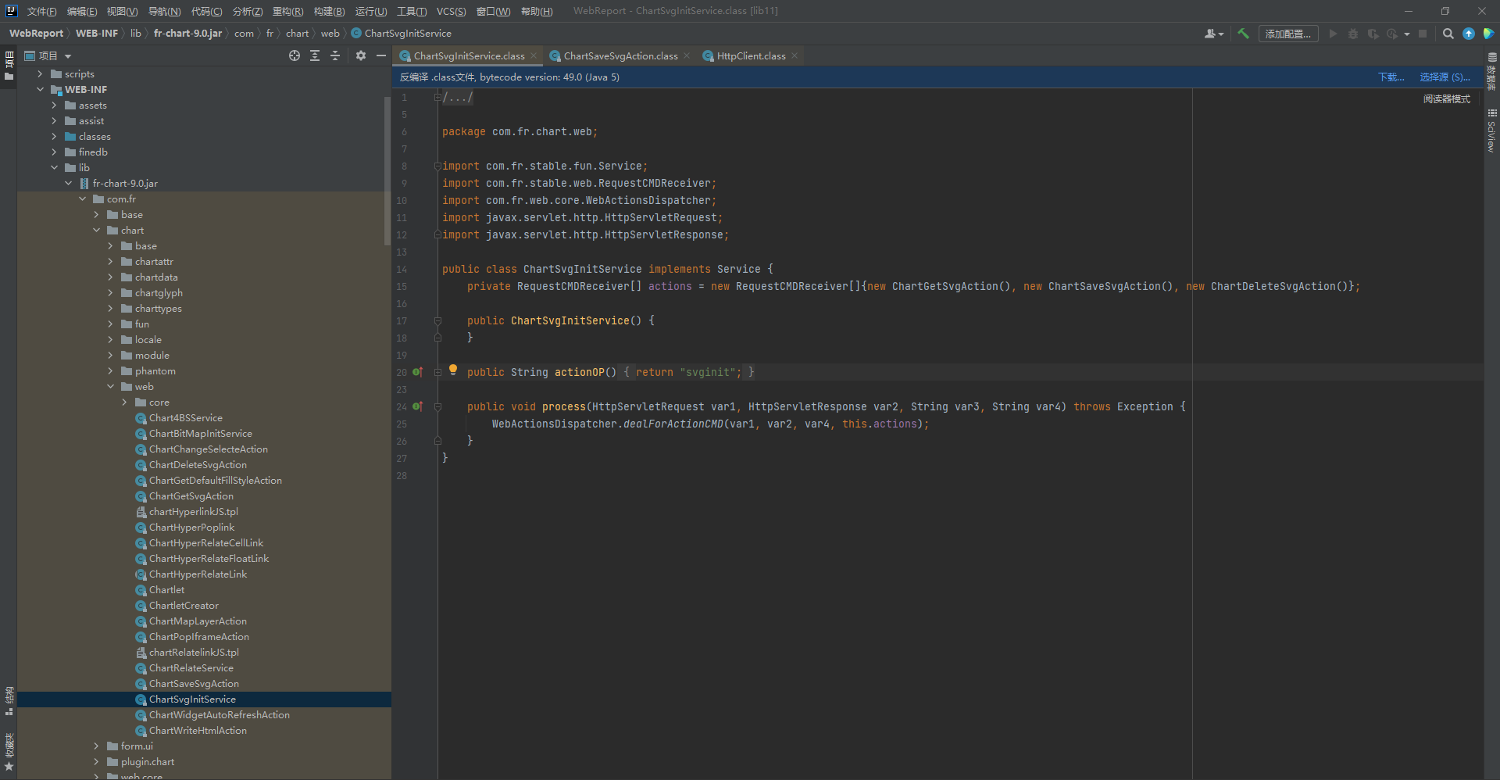This screenshot has width=1500, height=780.
Task: Expand the scripts folder
Action: [40, 73]
